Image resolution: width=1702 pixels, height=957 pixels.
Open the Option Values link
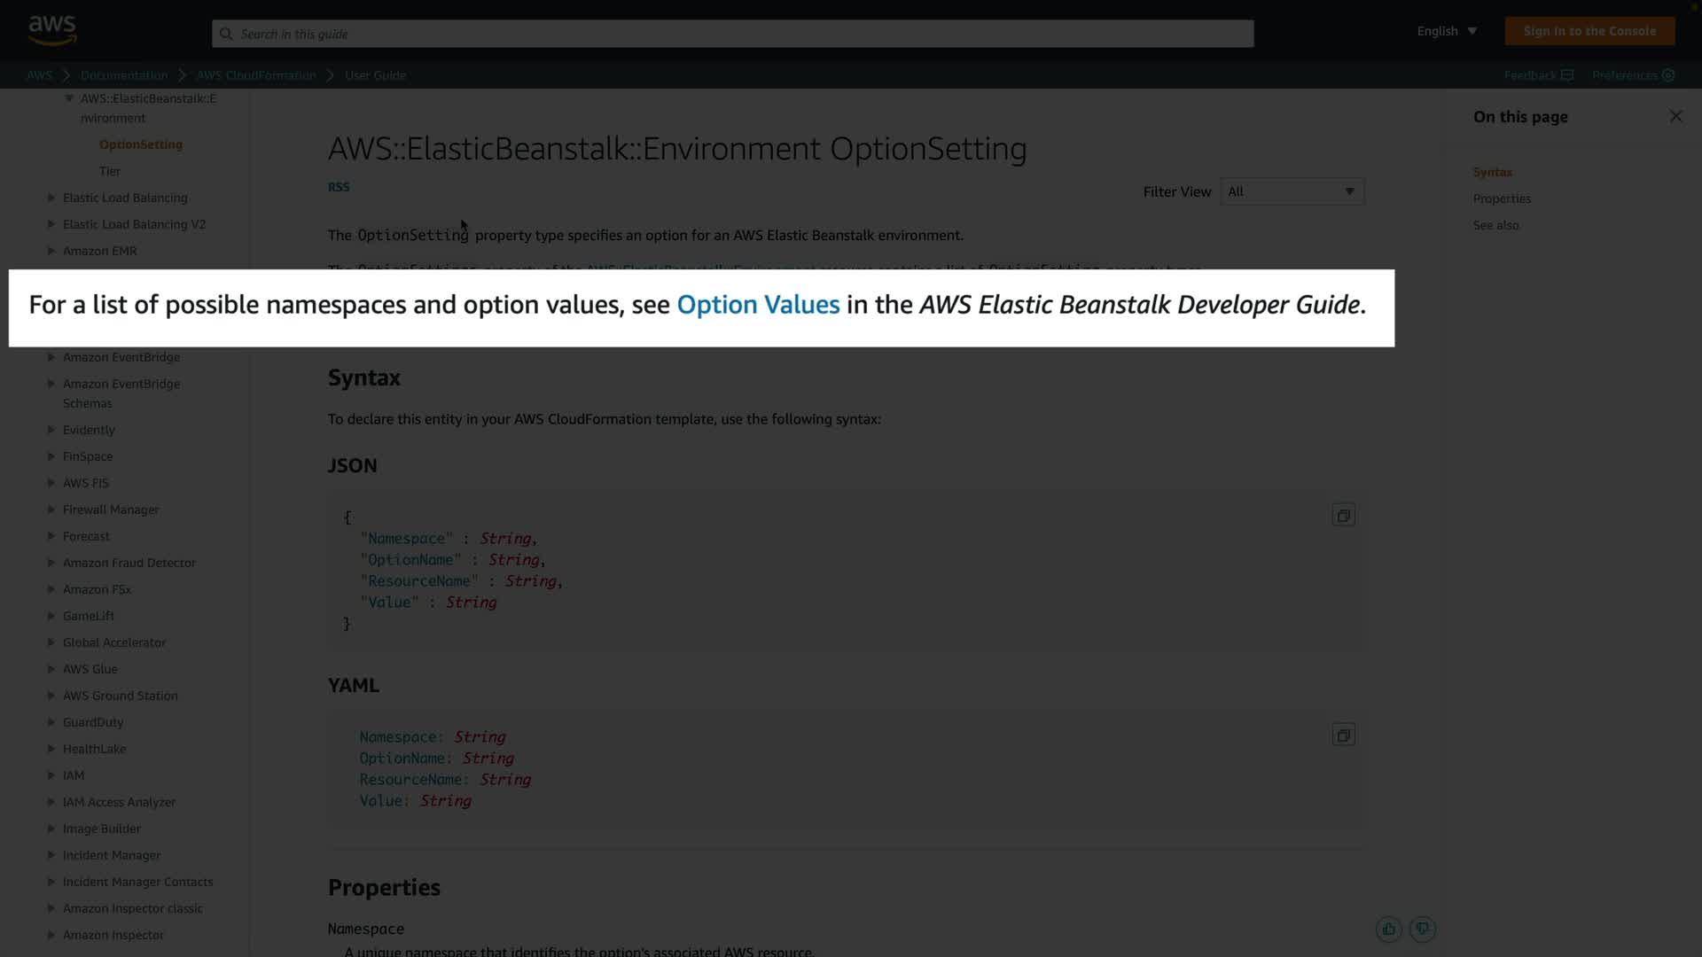coord(757,305)
